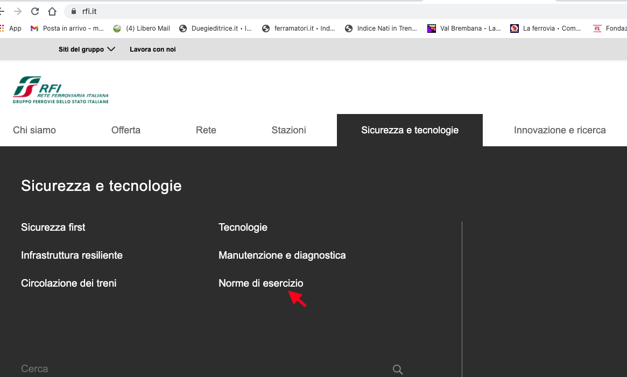Open the Stazioni menu
The width and height of the screenshot is (627, 377).
(288, 130)
